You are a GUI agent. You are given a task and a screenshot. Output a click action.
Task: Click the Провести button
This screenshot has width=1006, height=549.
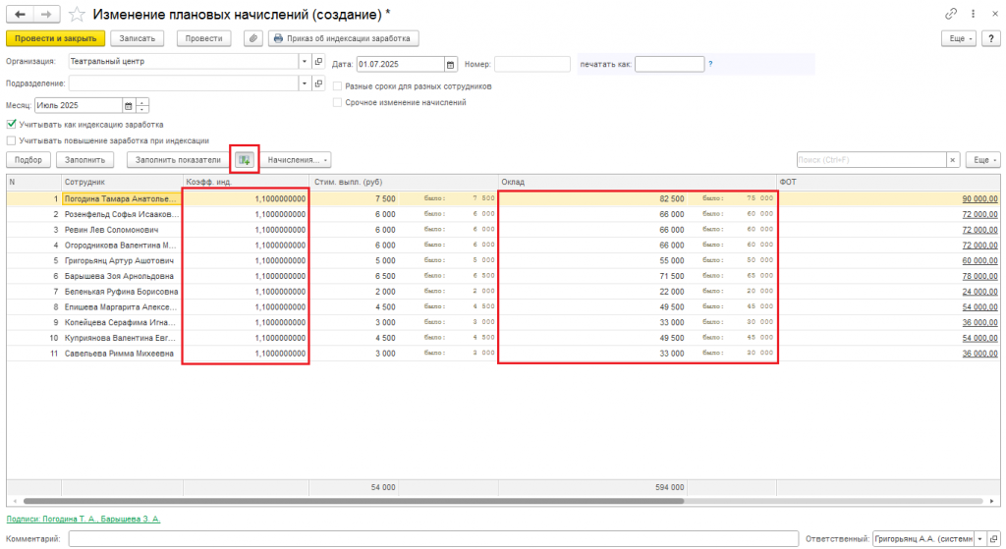coord(203,38)
